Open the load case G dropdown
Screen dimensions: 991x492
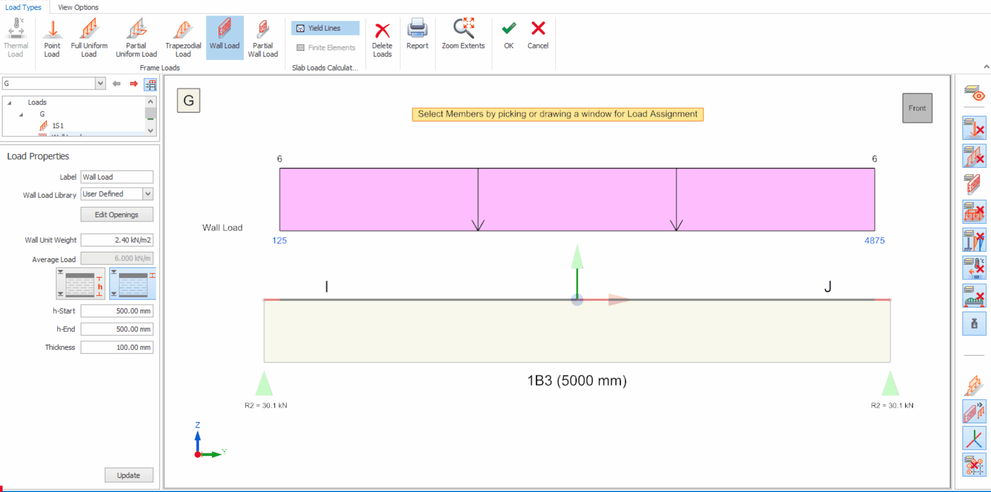(x=100, y=83)
